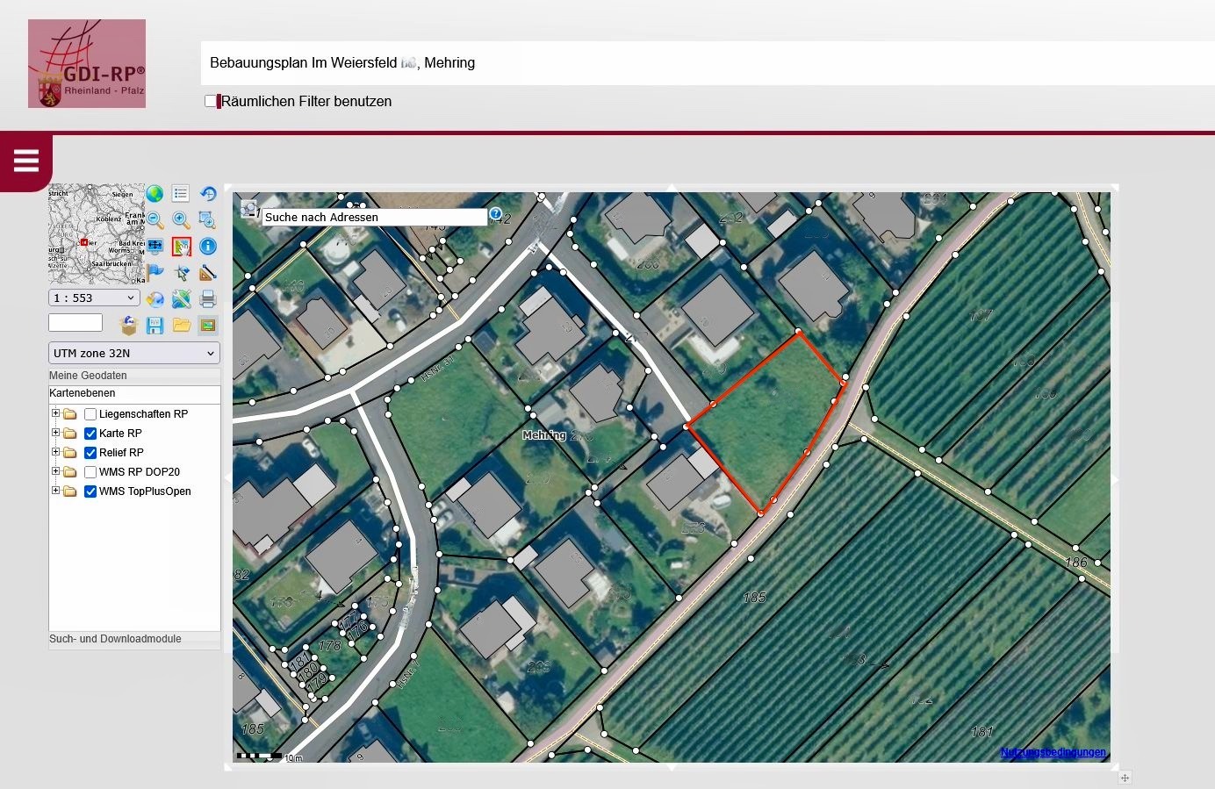The height and width of the screenshot is (789, 1215).
Task: Select the measure distance ruler tool
Action: click(208, 273)
